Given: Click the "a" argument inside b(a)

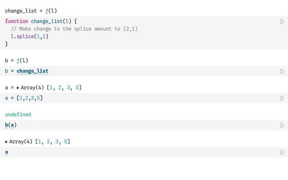Looking at the screenshot, I should (x=12, y=125).
